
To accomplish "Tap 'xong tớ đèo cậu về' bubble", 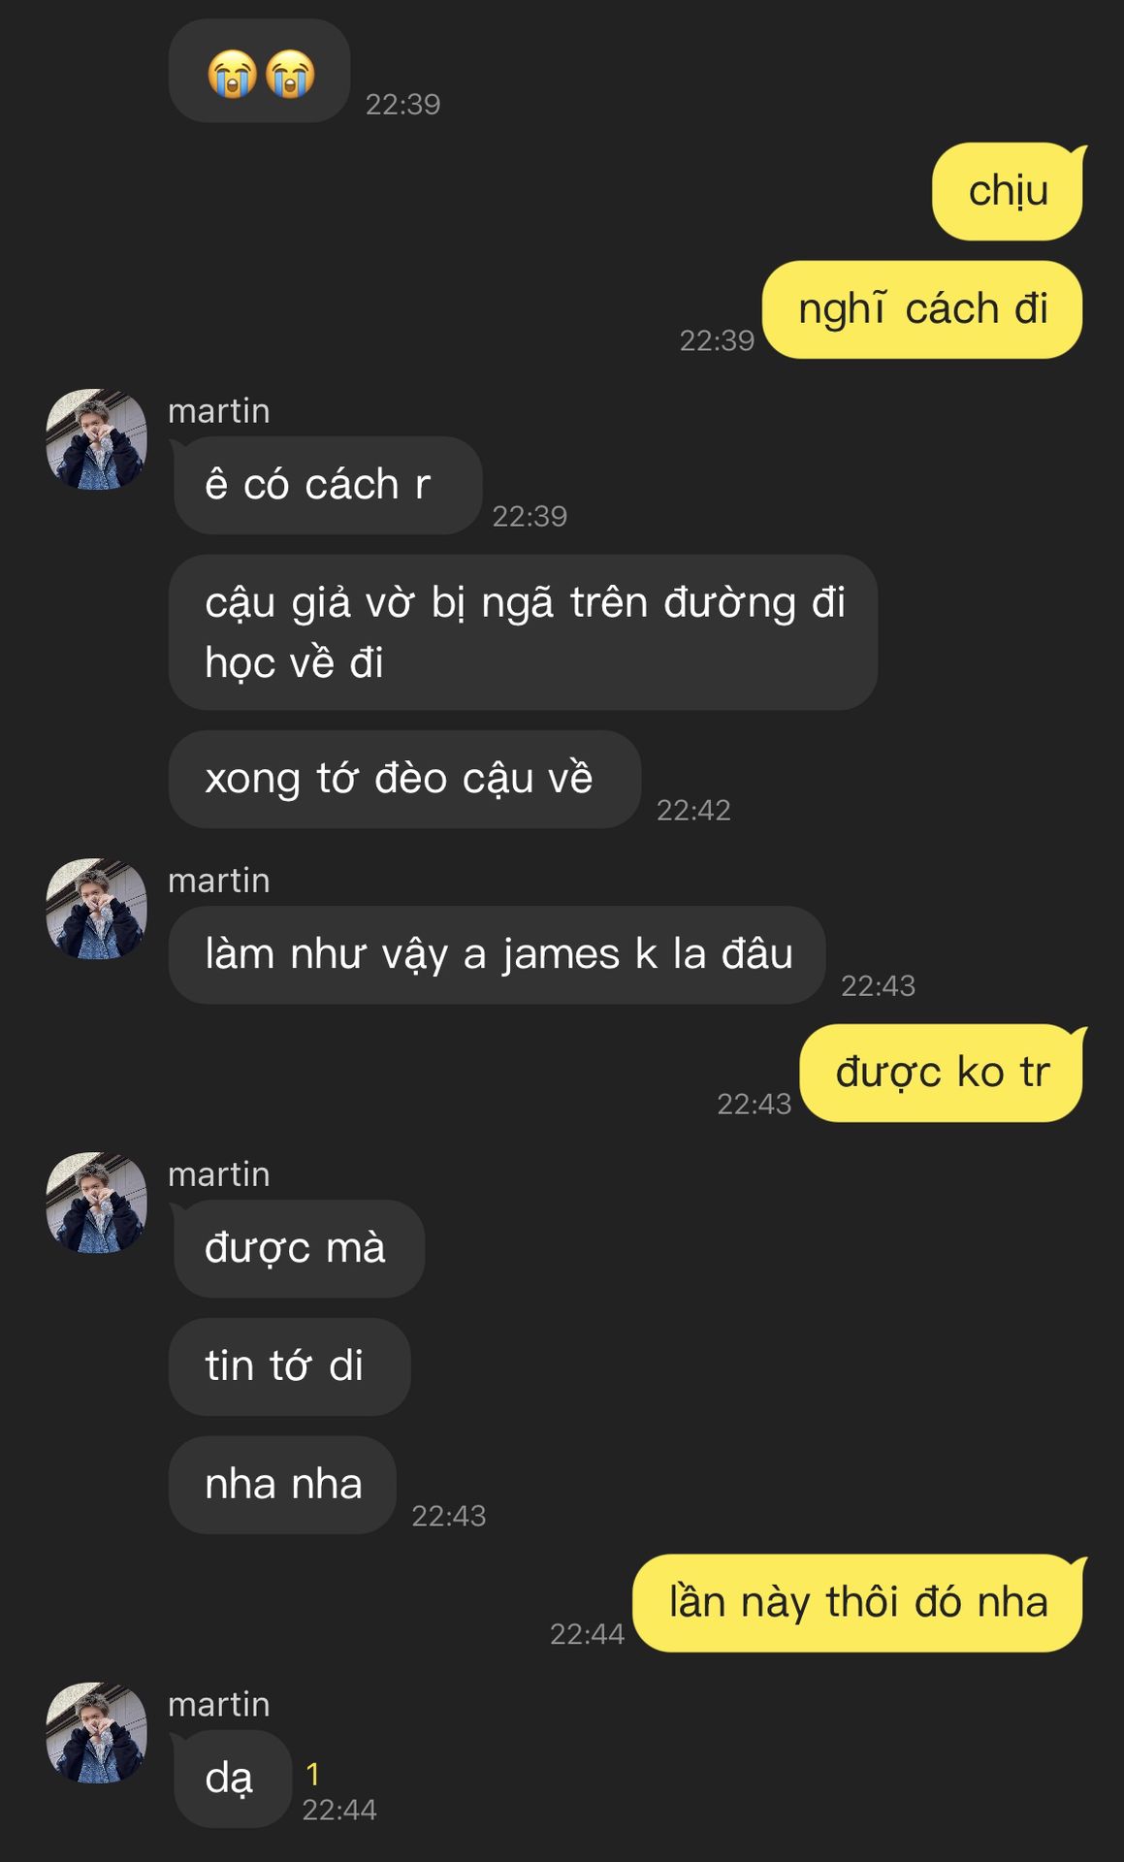I will pyautogui.click(x=404, y=779).
